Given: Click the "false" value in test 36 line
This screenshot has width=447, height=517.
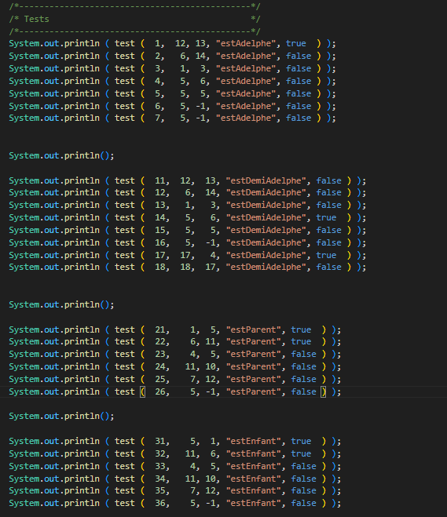Looking at the screenshot, I should coord(304,503).
